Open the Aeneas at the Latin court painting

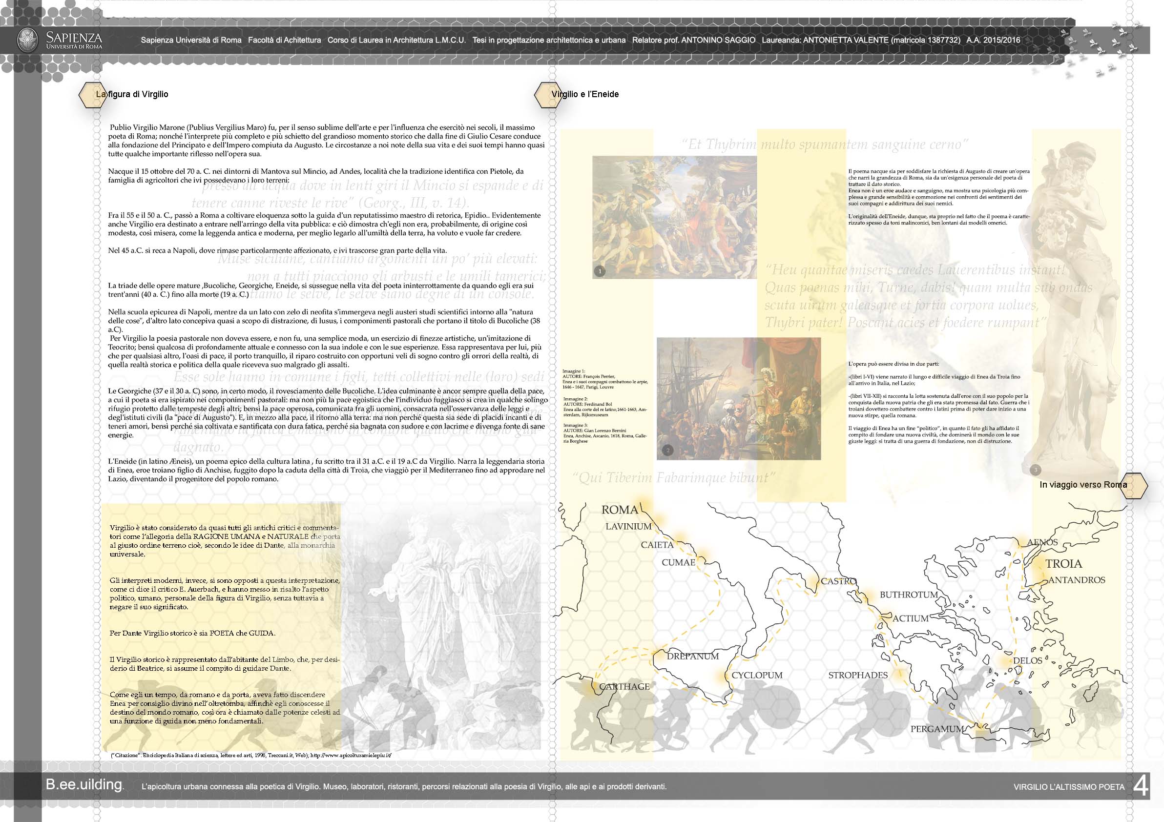point(738,398)
